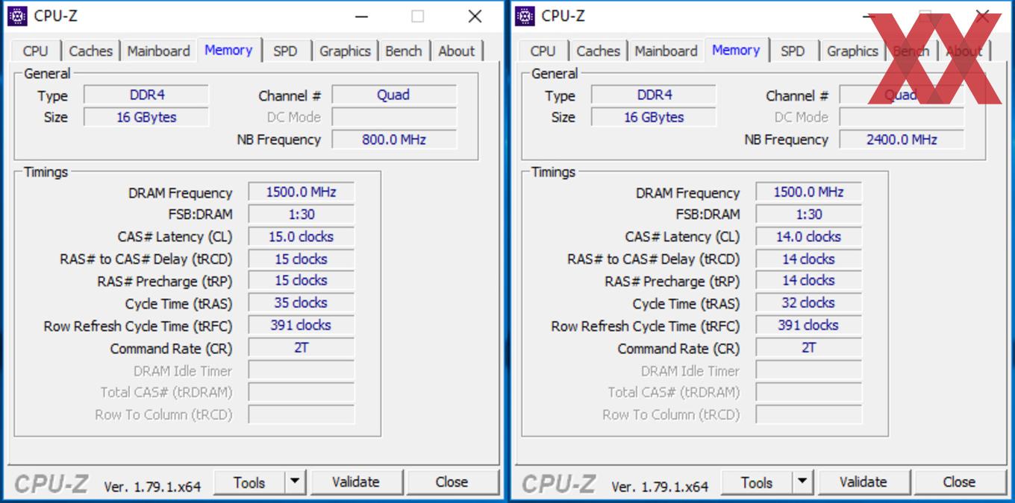
Task: Click Close button at bottom of left window
Action: point(452,482)
